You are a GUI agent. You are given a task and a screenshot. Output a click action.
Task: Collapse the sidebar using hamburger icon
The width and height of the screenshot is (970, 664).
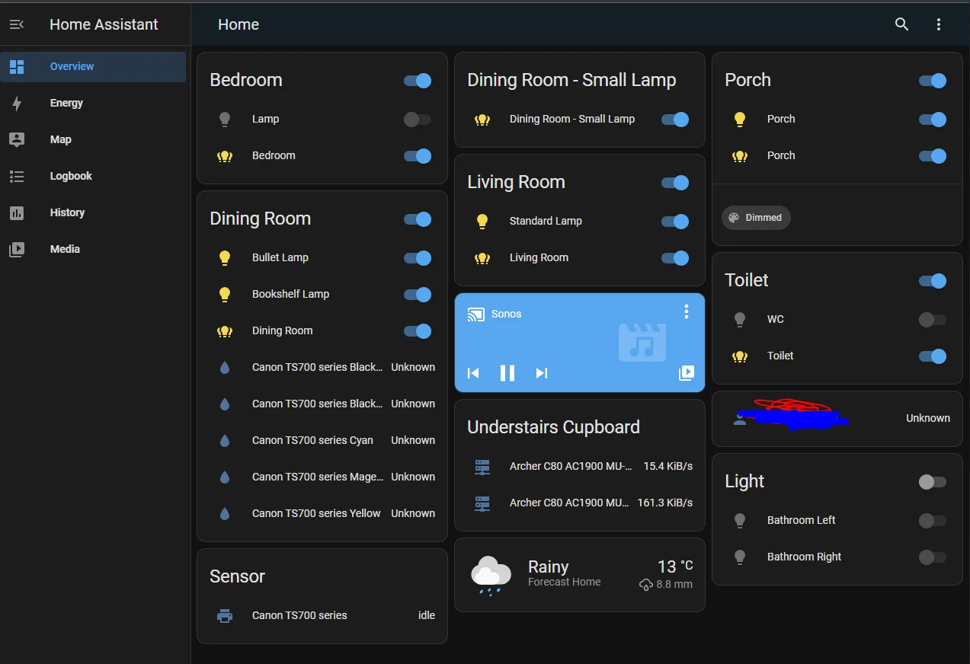pyautogui.click(x=17, y=24)
